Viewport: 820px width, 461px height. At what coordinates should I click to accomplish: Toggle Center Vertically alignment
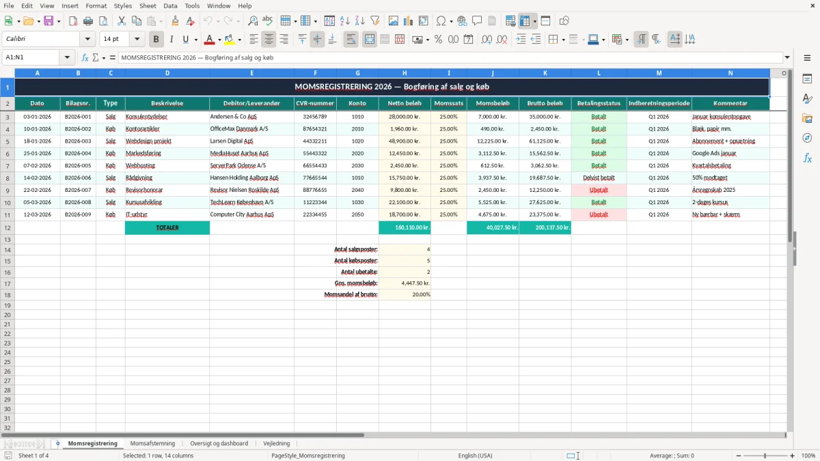point(317,40)
